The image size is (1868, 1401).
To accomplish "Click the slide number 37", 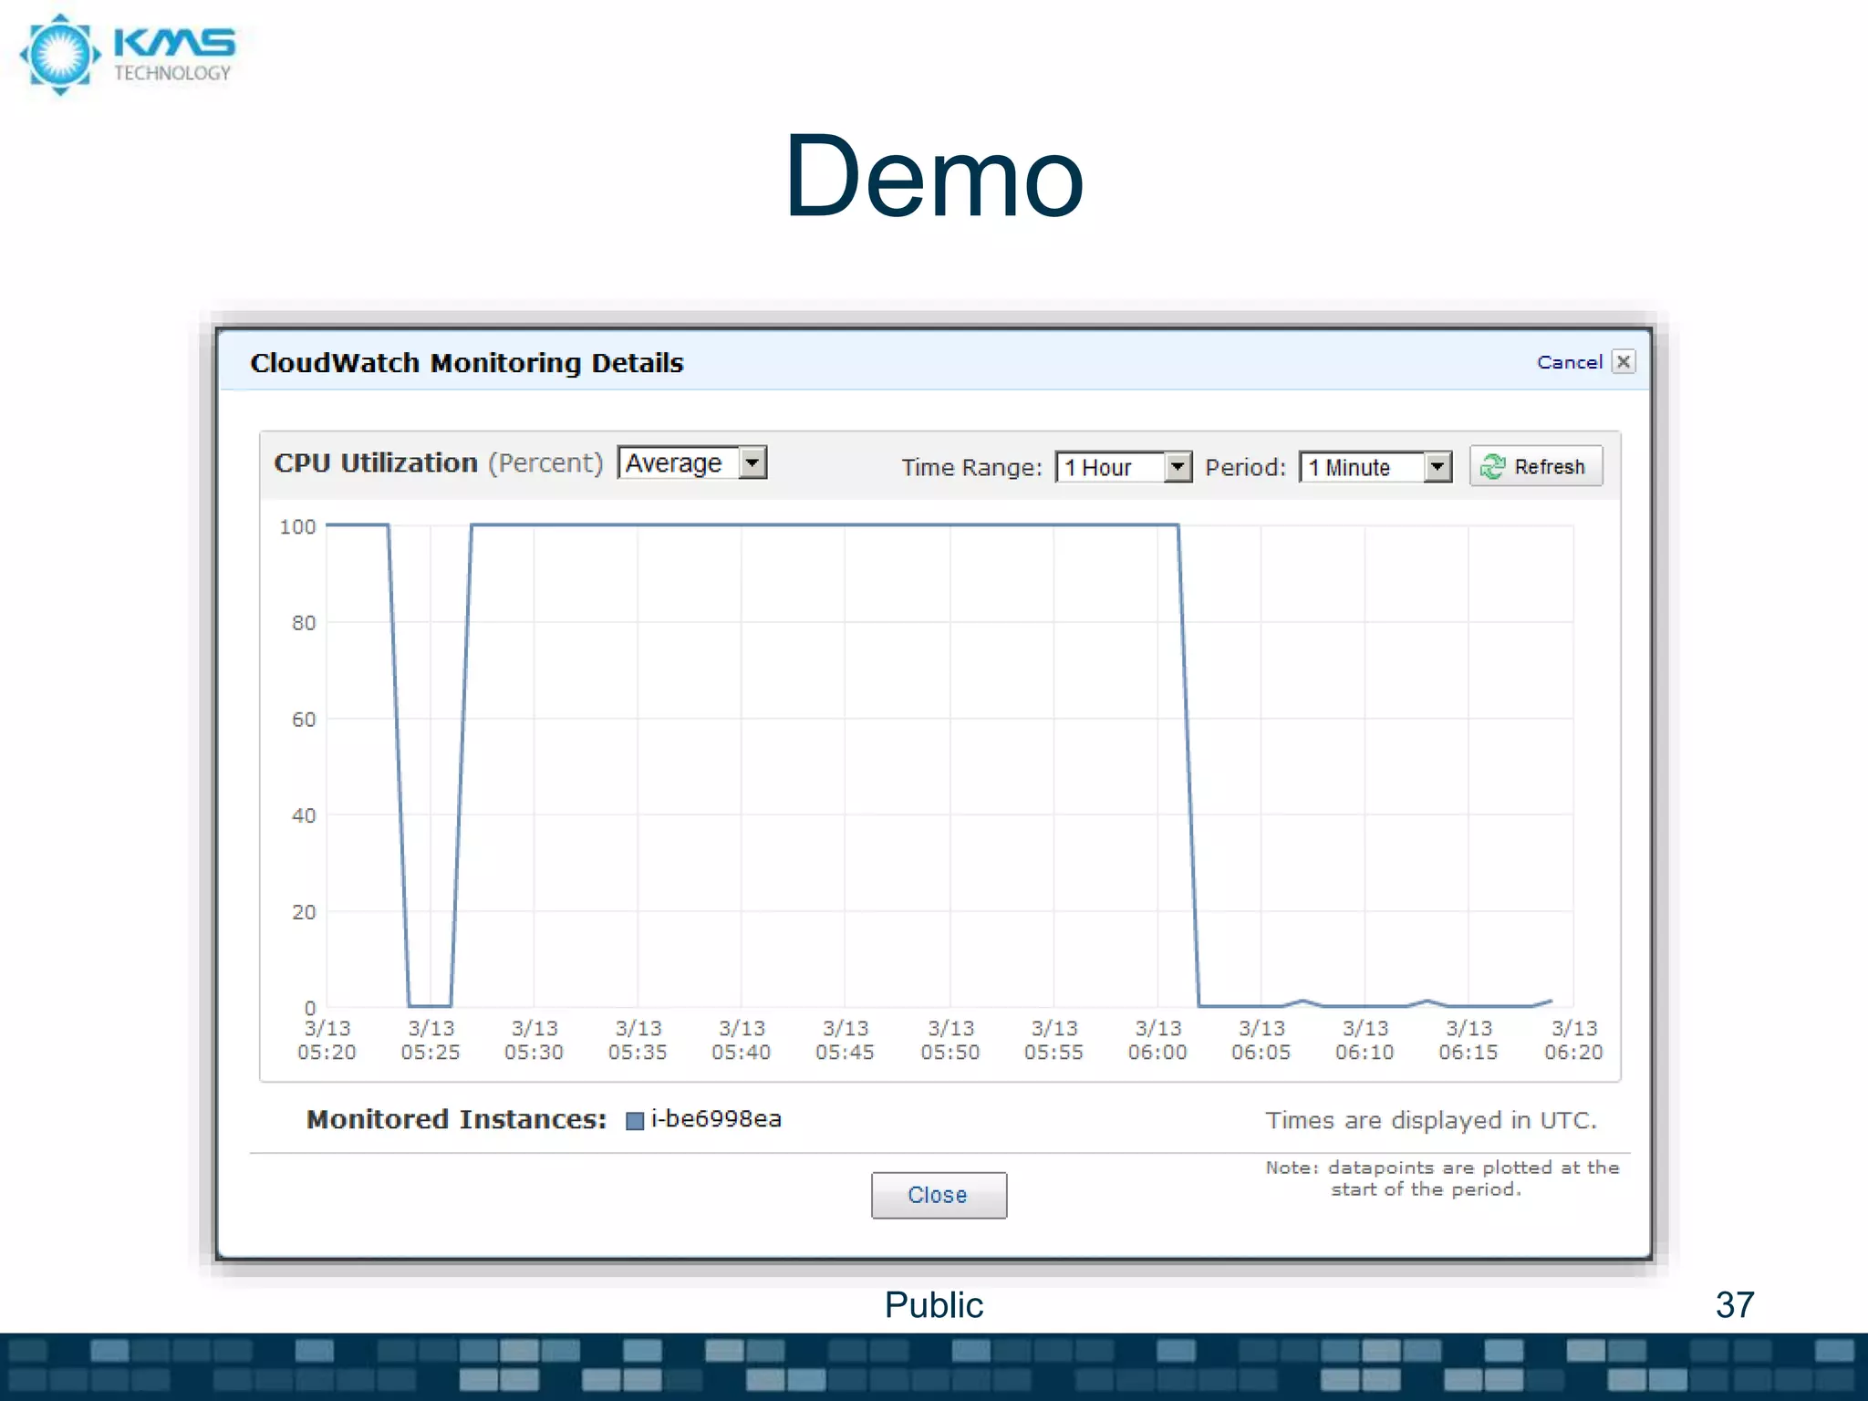I will (x=1735, y=1305).
